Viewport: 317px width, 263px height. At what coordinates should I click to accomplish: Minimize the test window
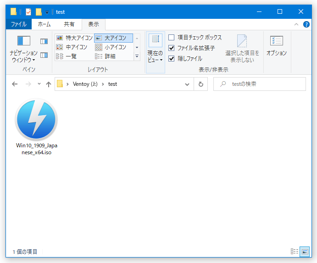(259, 12)
